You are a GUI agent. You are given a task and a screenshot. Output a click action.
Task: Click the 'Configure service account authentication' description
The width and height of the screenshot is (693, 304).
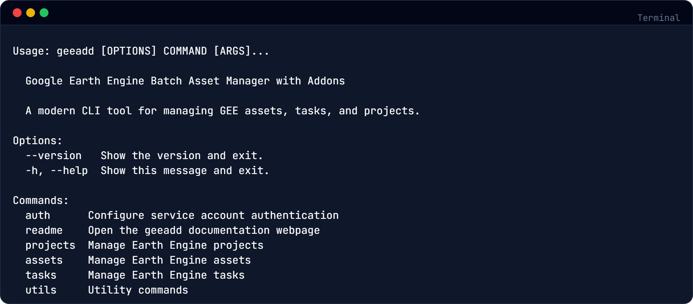point(213,215)
